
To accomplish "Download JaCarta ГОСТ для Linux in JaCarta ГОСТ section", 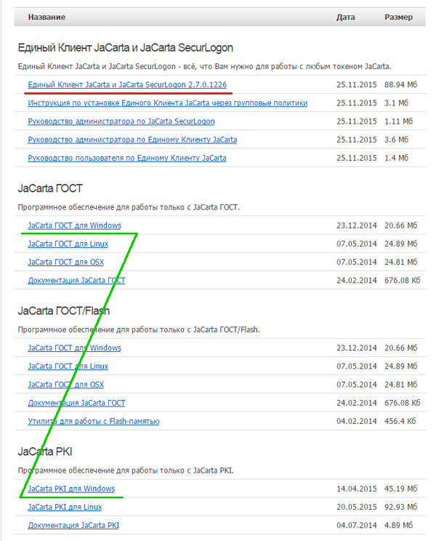I will [68, 244].
